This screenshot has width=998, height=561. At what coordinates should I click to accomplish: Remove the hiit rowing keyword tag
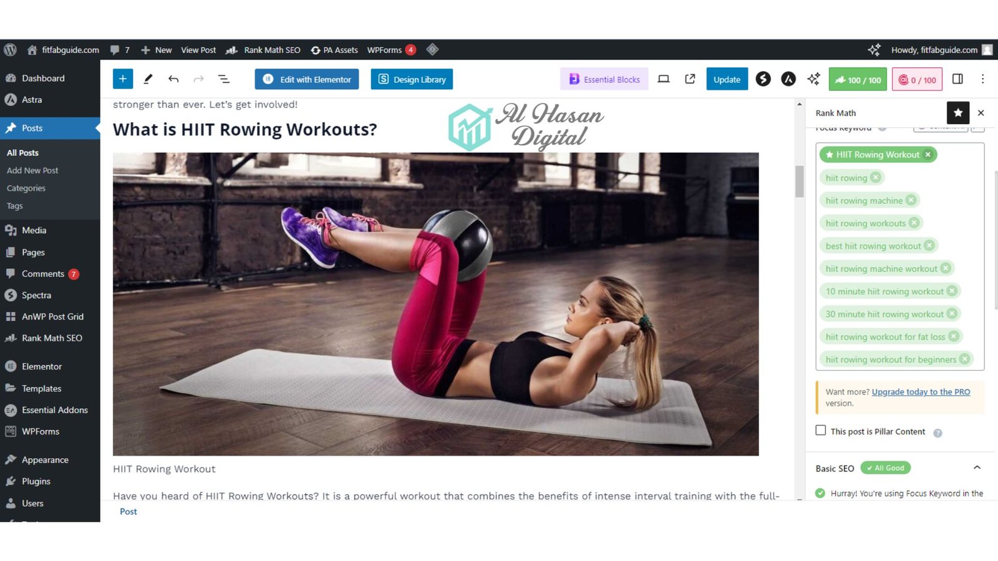point(876,178)
